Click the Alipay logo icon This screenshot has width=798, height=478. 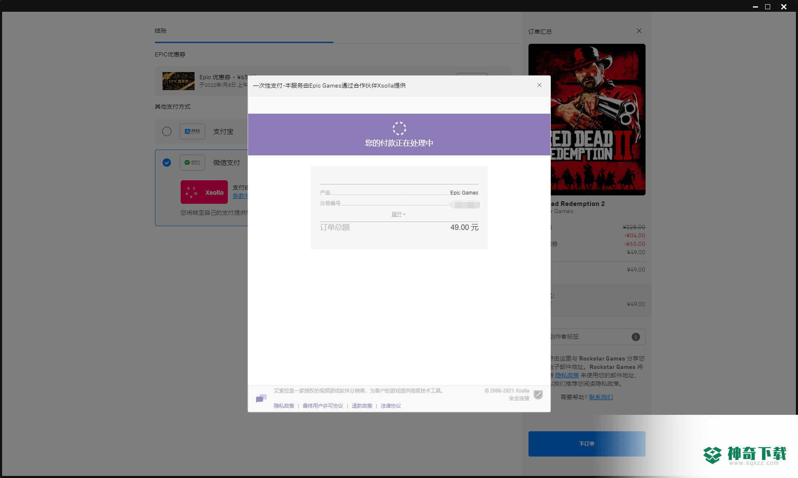[192, 131]
